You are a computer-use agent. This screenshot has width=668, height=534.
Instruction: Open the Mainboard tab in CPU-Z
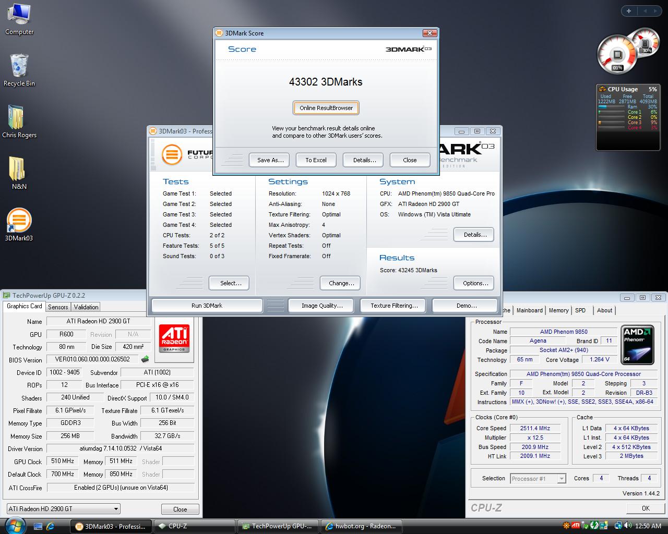pyautogui.click(x=530, y=310)
